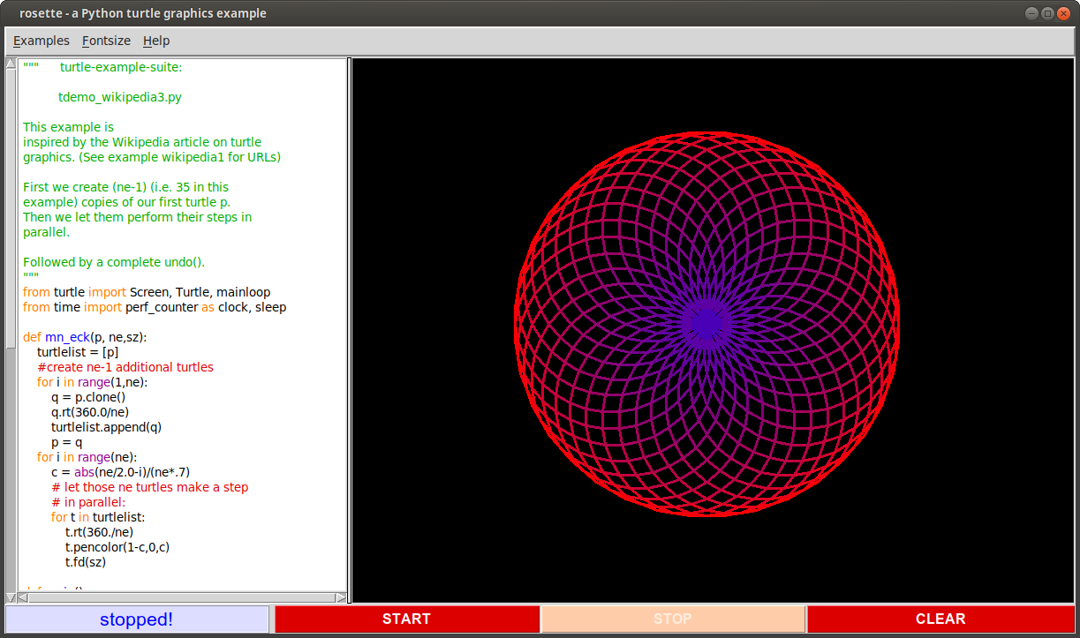Close the turtle graphics window
Viewport: 1080px width, 638px height.
pos(1063,13)
